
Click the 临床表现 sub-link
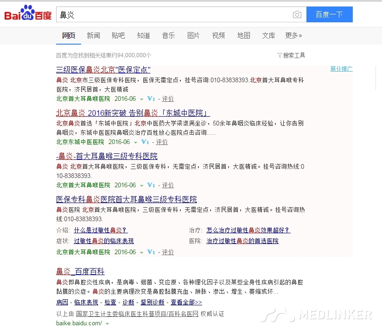coord(86,303)
